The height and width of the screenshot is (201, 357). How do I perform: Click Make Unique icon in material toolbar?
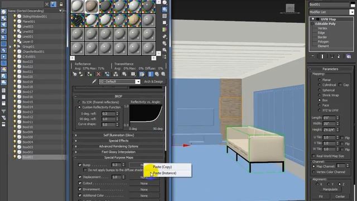tap(115, 74)
